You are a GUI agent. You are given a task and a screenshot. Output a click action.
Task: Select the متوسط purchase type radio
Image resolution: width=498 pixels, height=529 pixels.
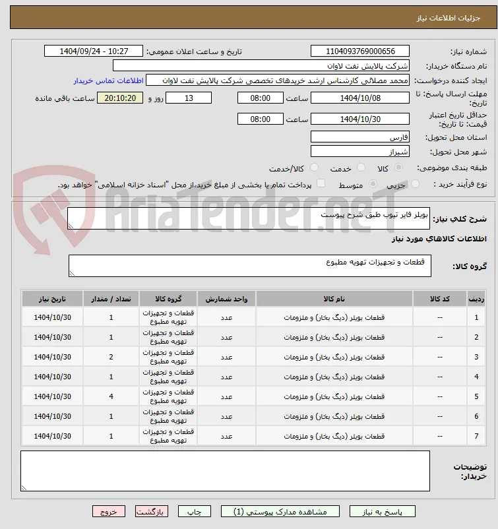point(373,184)
